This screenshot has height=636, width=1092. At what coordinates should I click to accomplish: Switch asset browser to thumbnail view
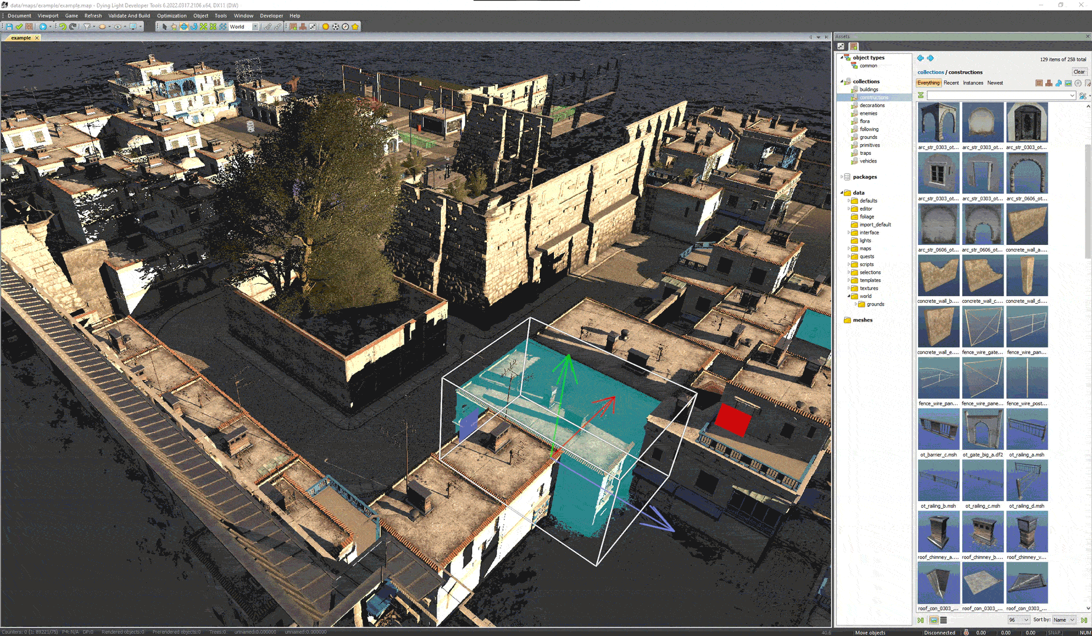click(933, 620)
